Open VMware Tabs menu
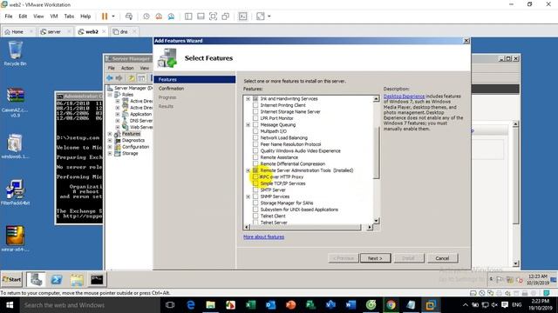558x313 pixels. 69,17
